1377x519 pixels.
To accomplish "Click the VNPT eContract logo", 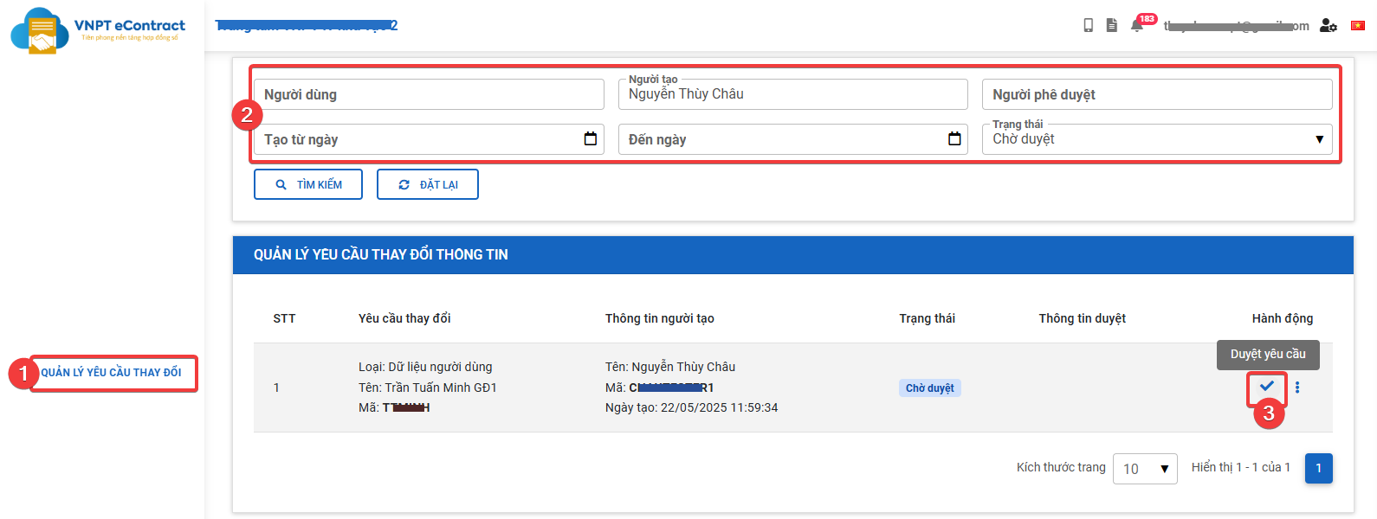I will pos(97,29).
